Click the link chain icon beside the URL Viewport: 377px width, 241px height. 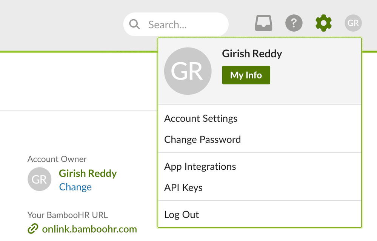33,229
